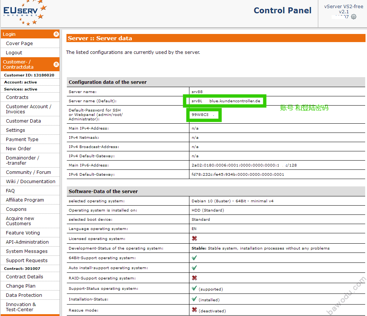View System Messages
Screen dimensions: 367x316
coord(27,251)
